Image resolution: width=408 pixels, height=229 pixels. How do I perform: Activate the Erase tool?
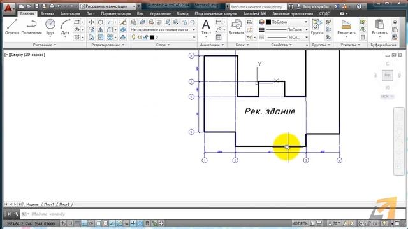123,22
